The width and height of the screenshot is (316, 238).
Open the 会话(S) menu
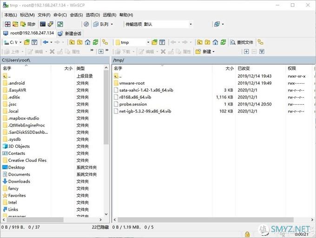click(x=76, y=15)
